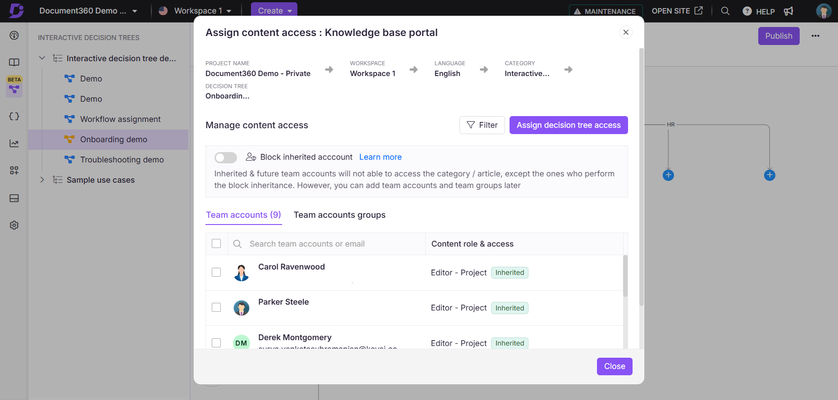This screenshot has width=838, height=400.
Task: Open the widgets grid icon in sidebar
Action: [14, 170]
